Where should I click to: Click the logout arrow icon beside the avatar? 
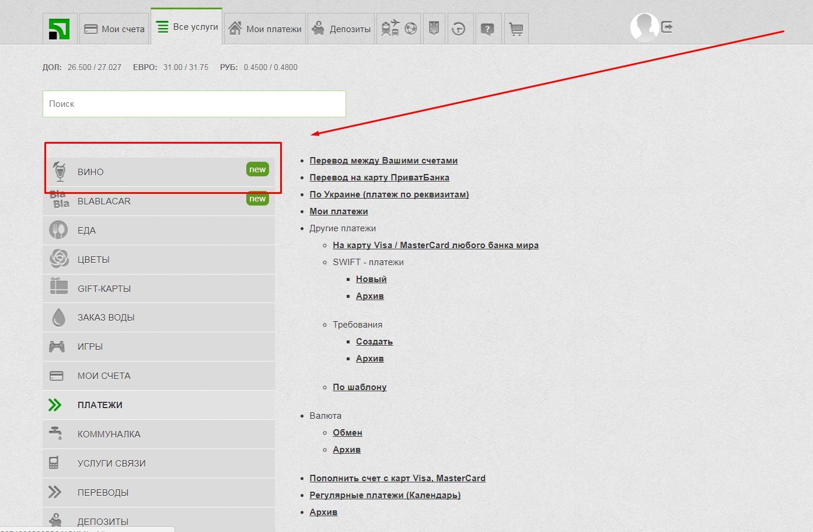tap(667, 27)
